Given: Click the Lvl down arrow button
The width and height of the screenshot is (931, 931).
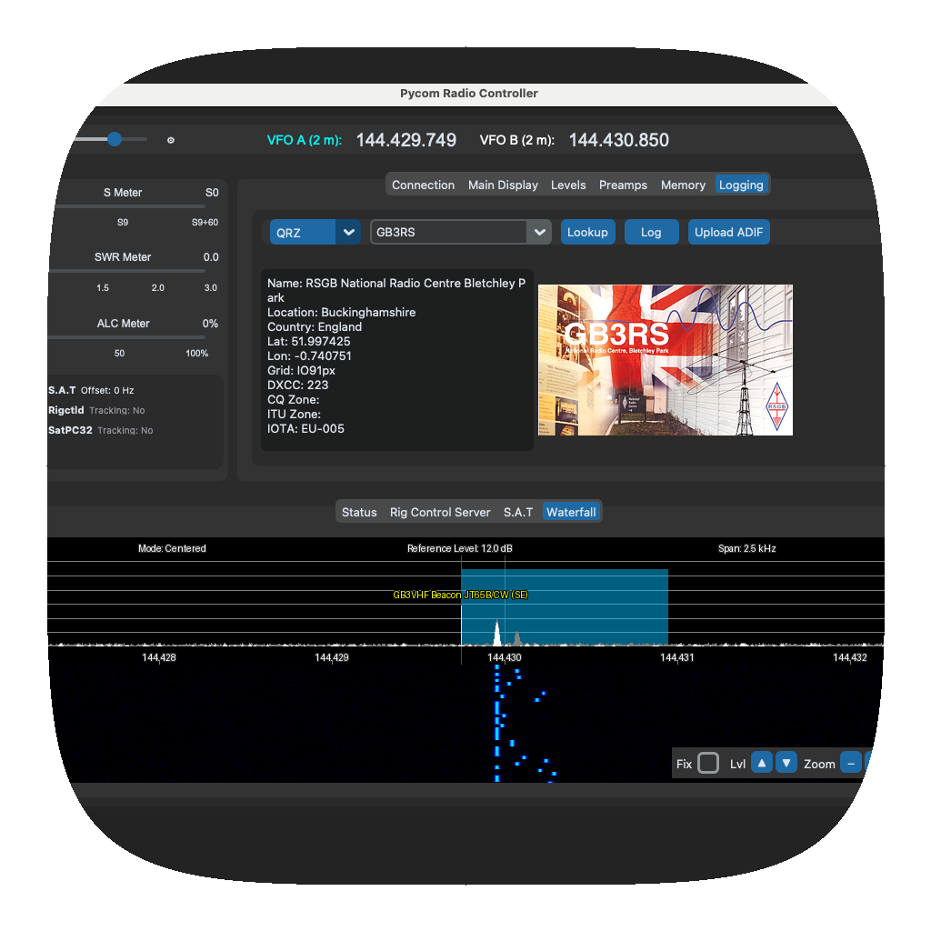Looking at the screenshot, I should [786, 763].
